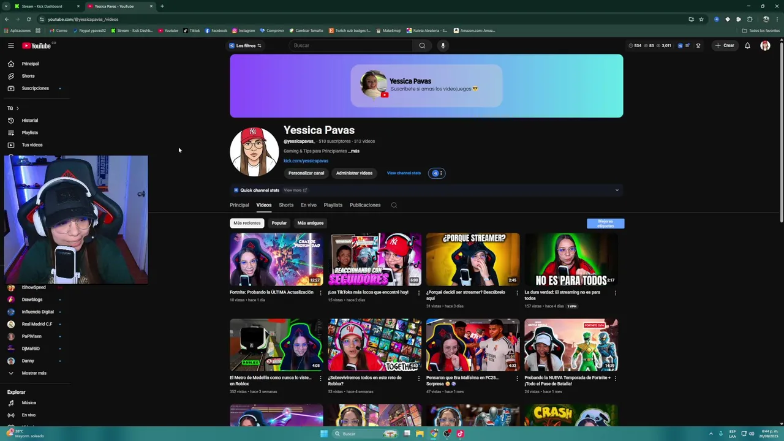
Task: Switch to the Playlists channel tab
Action: (333, 205)
